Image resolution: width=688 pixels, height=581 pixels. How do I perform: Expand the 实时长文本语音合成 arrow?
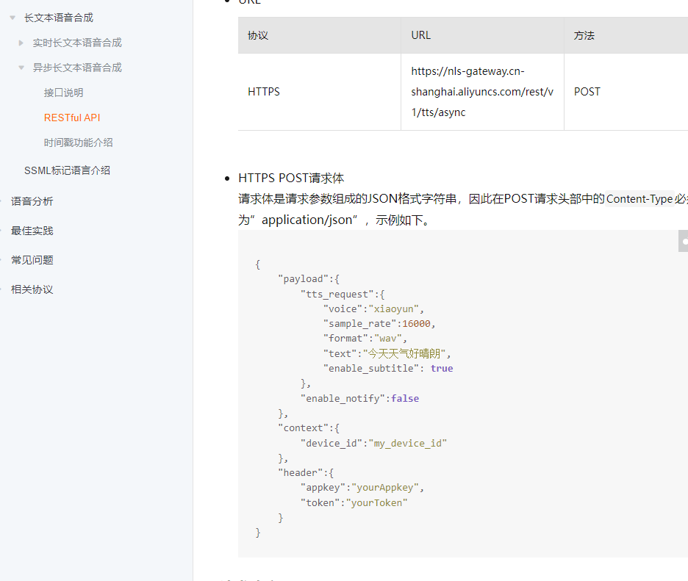coord(21,43)
